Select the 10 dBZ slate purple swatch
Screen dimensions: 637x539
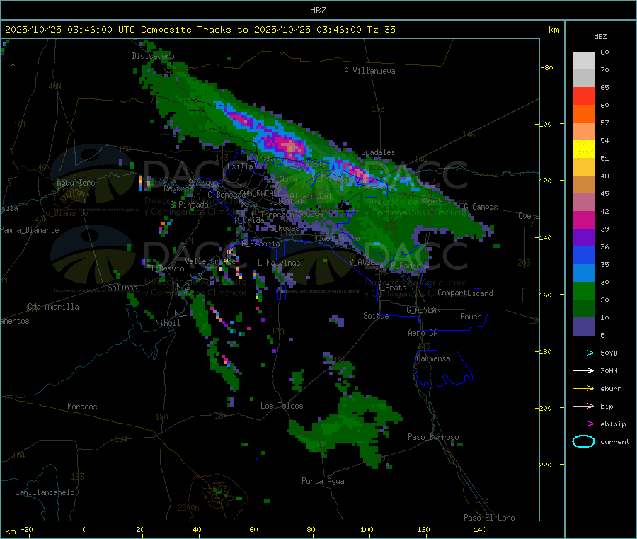(583, 327)
